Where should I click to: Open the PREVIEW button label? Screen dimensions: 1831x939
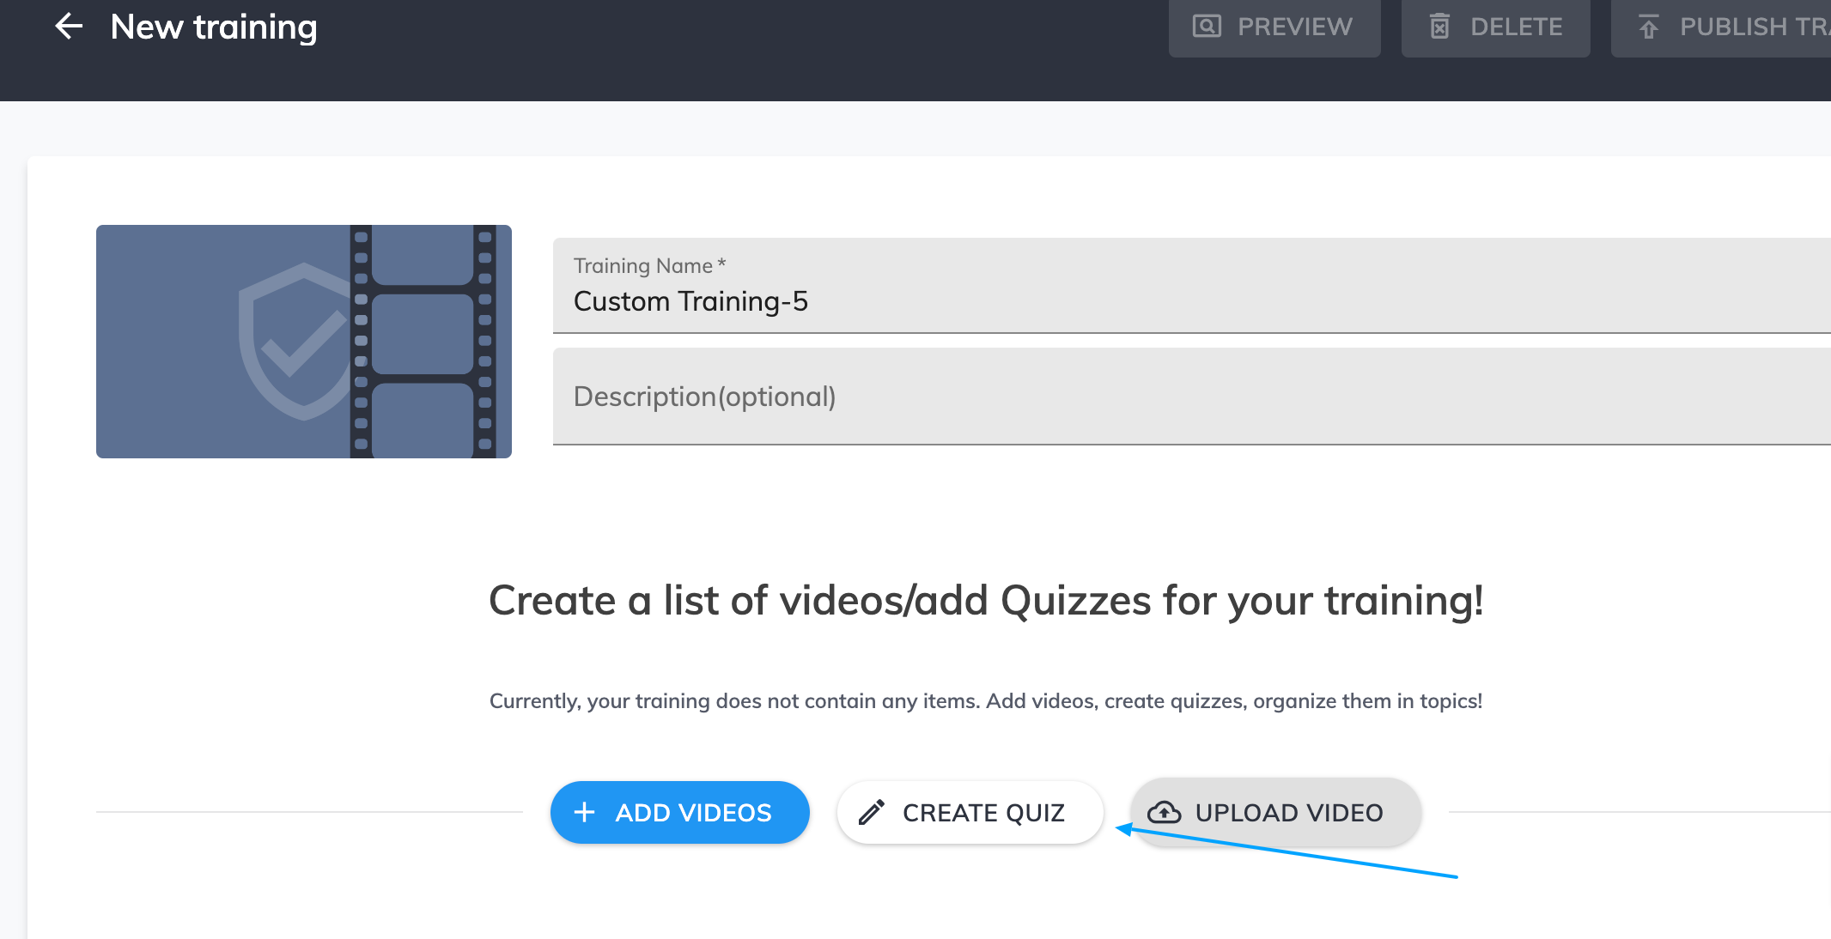tap(1295, 27)
